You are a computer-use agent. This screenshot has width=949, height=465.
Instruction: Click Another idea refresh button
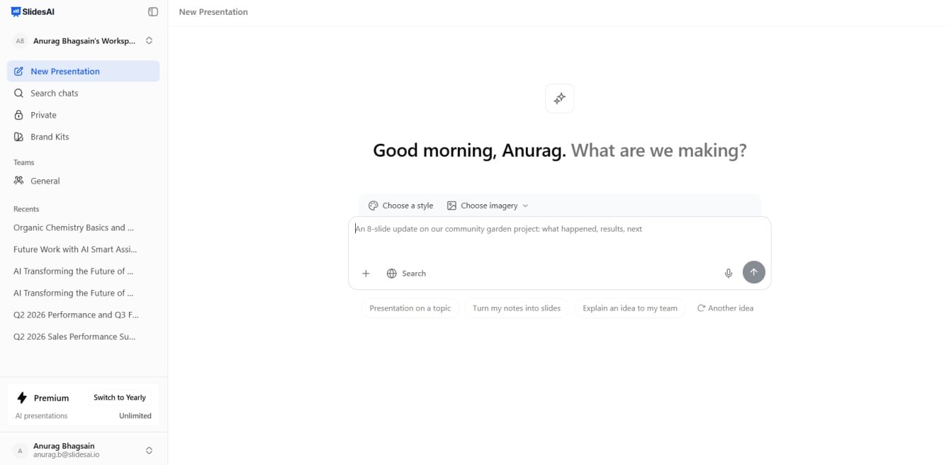725,308
